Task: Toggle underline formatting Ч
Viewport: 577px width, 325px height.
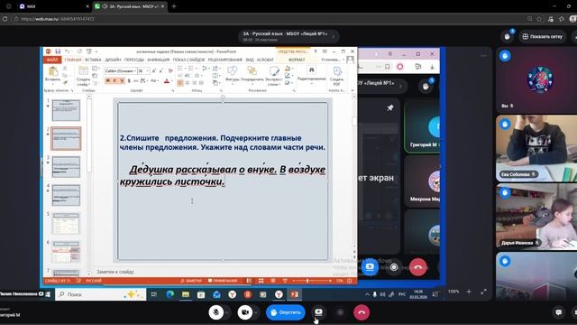Action: coord(122,80)
